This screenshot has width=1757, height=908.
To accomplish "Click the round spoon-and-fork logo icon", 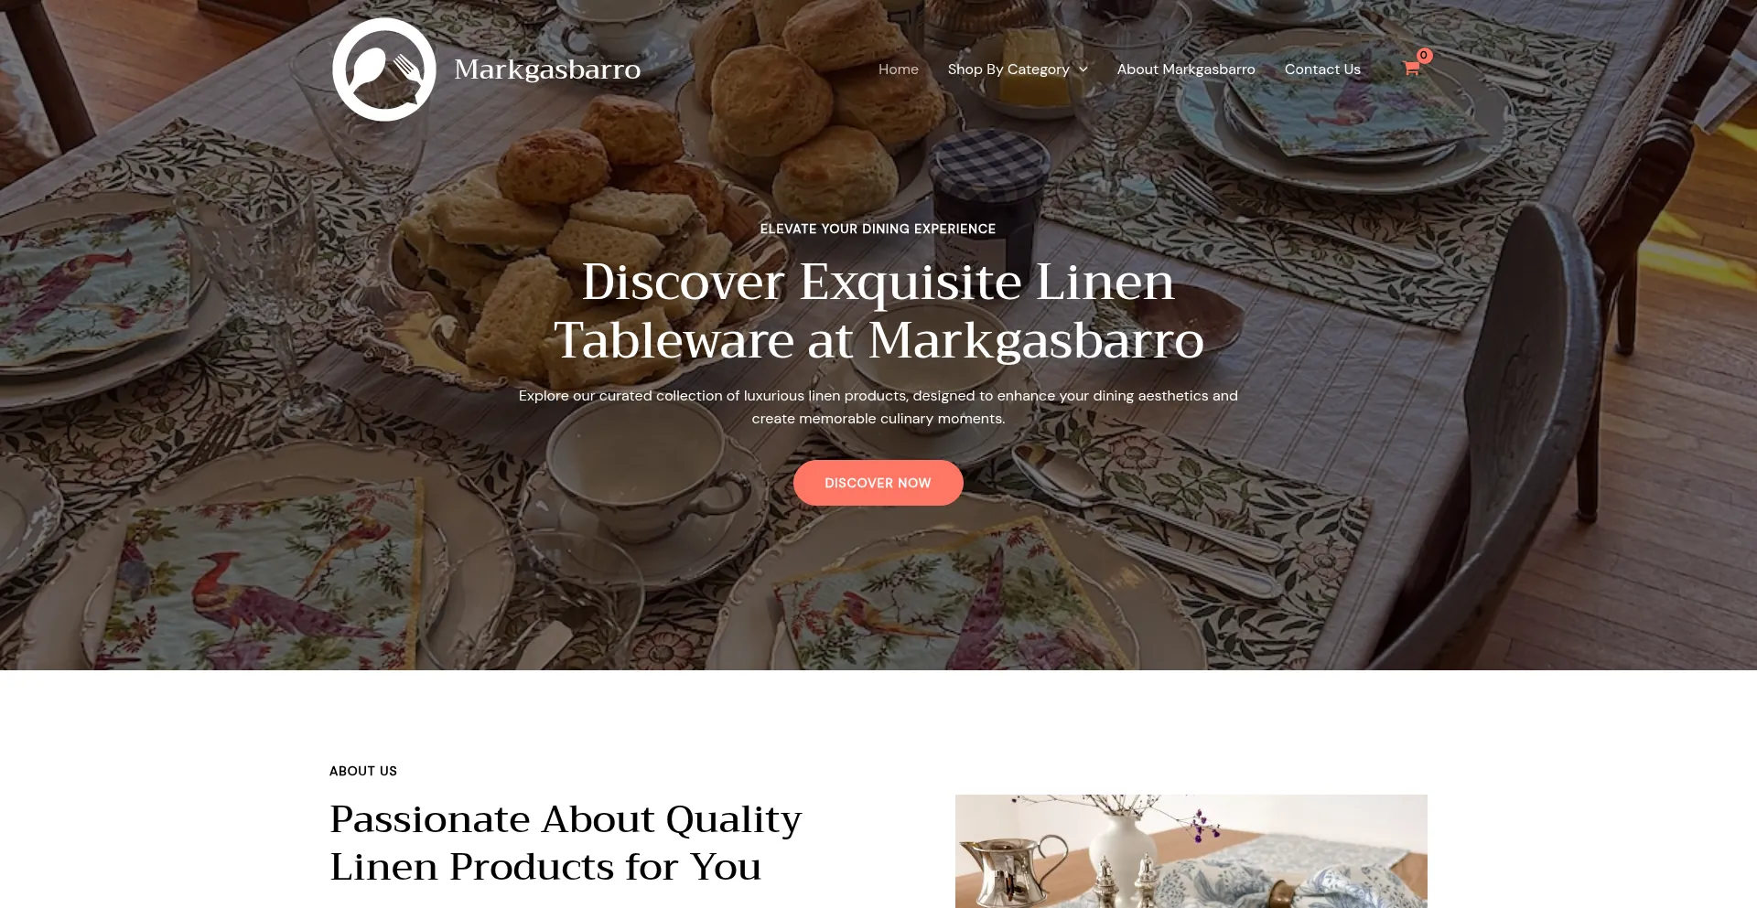I will pos(384,69).
